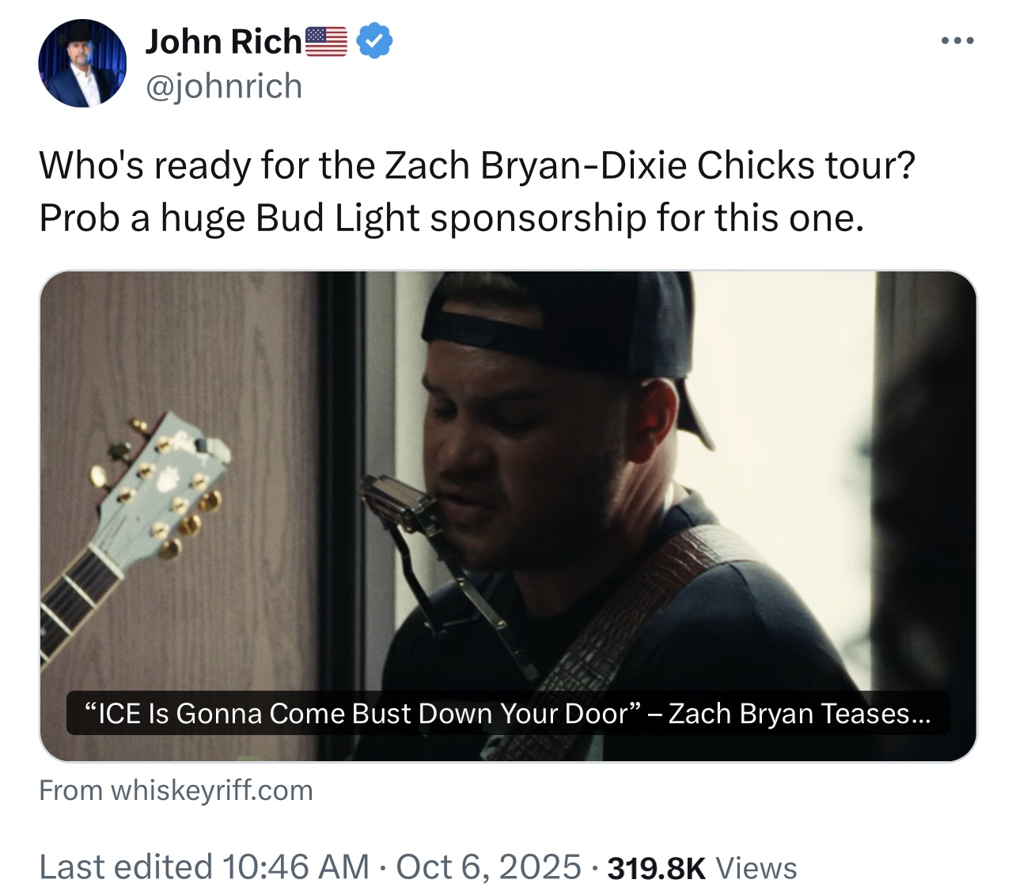Click John Rich's profile avatar
This screenshot has width=1016, height=891.
click(82, 63)
